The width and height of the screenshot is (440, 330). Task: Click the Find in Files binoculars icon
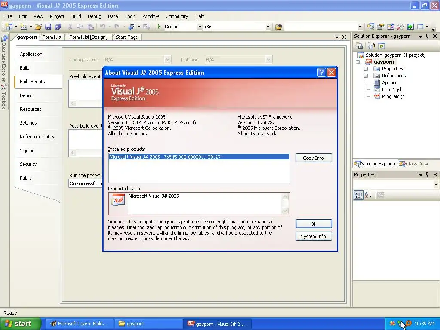click(x=278, y=27)
